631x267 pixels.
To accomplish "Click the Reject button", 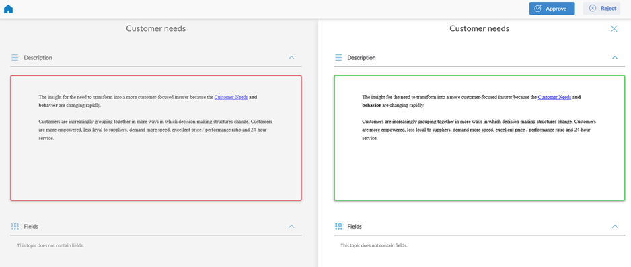I will click(x=601, y=9).
